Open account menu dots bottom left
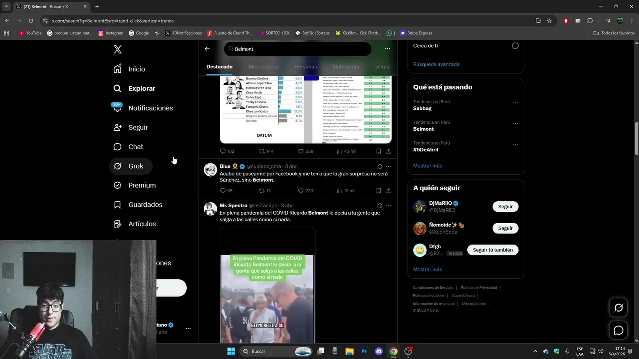 point(188,328)
